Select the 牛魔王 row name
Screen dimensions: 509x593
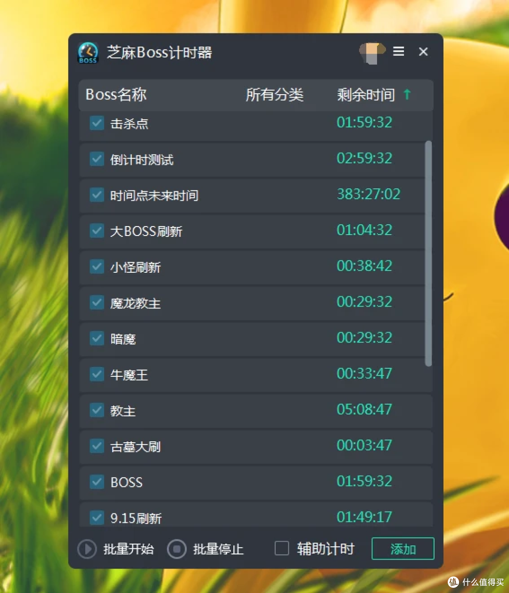pos(129,375)
